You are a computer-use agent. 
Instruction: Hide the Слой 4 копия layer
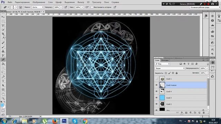click(x=156, y=85)
